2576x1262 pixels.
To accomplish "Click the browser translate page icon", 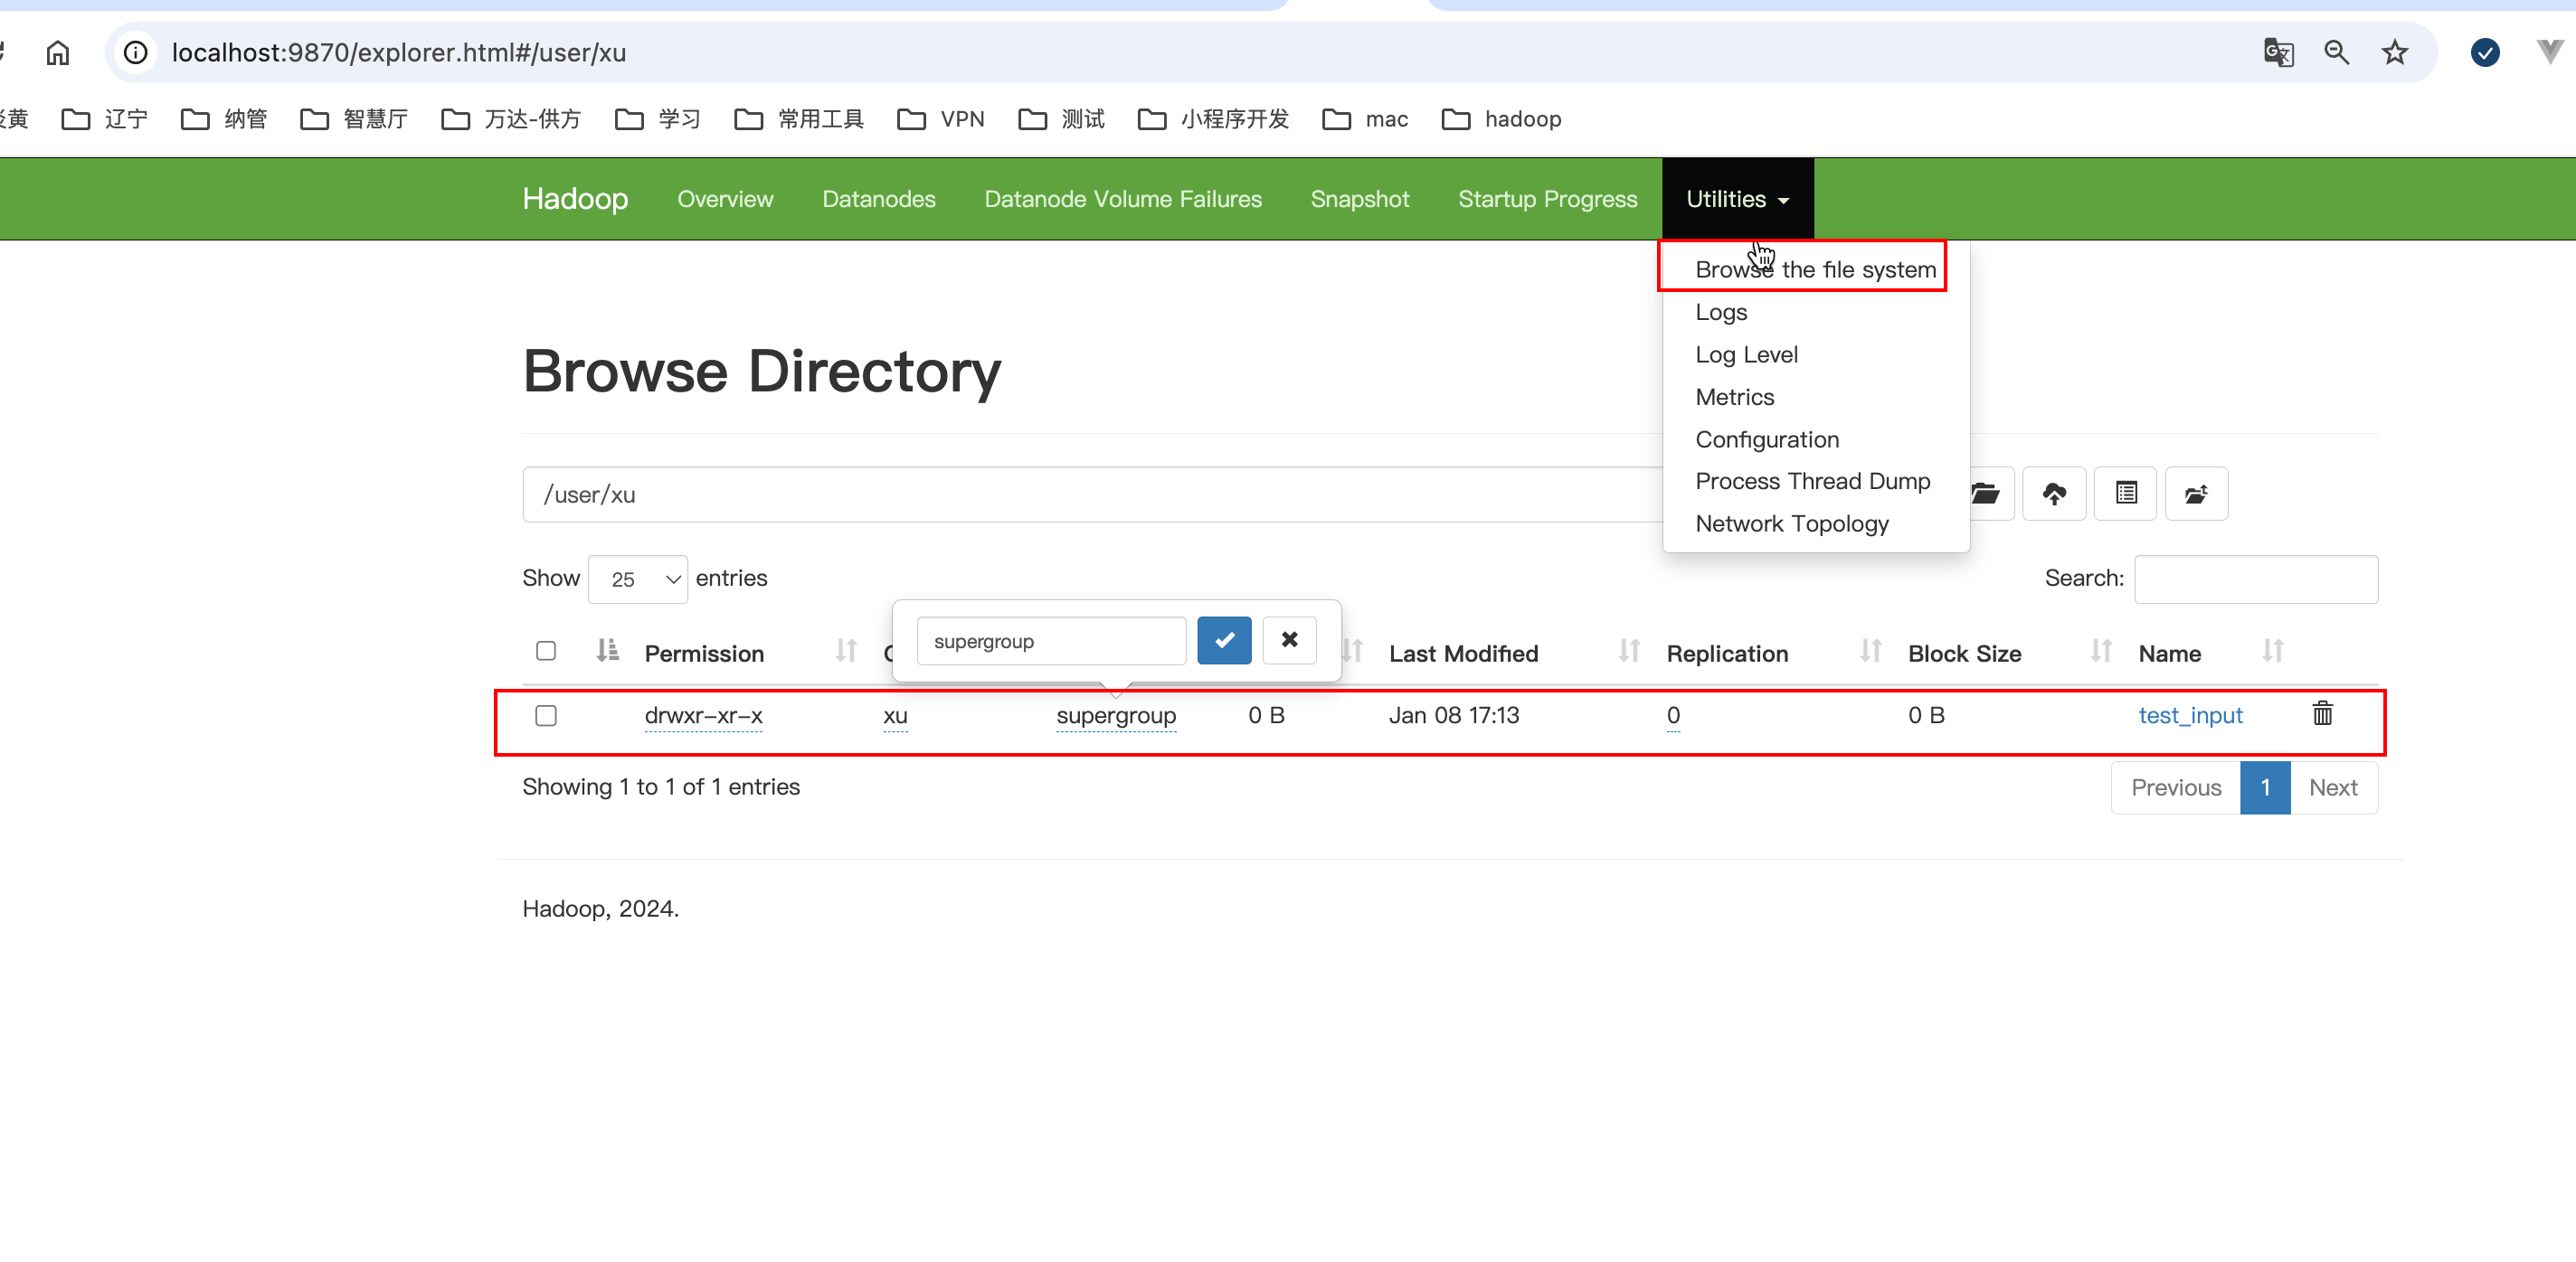I will tap(2278, 52).
